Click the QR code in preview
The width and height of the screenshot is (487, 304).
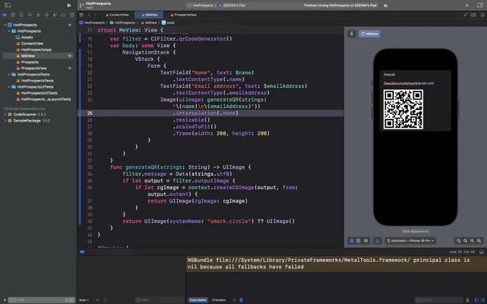click(403, 109)
